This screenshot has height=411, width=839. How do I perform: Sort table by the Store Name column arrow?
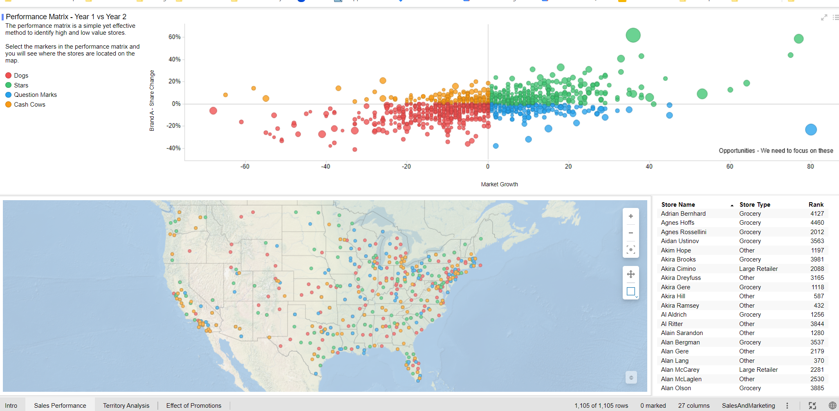tap(732, 205)
